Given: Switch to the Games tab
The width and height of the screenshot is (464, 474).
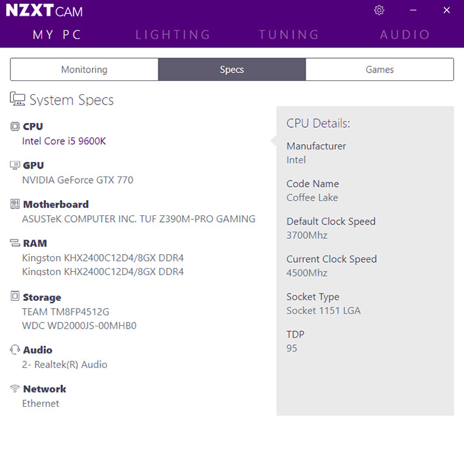Looking at the screenshot, I should 379,70.
